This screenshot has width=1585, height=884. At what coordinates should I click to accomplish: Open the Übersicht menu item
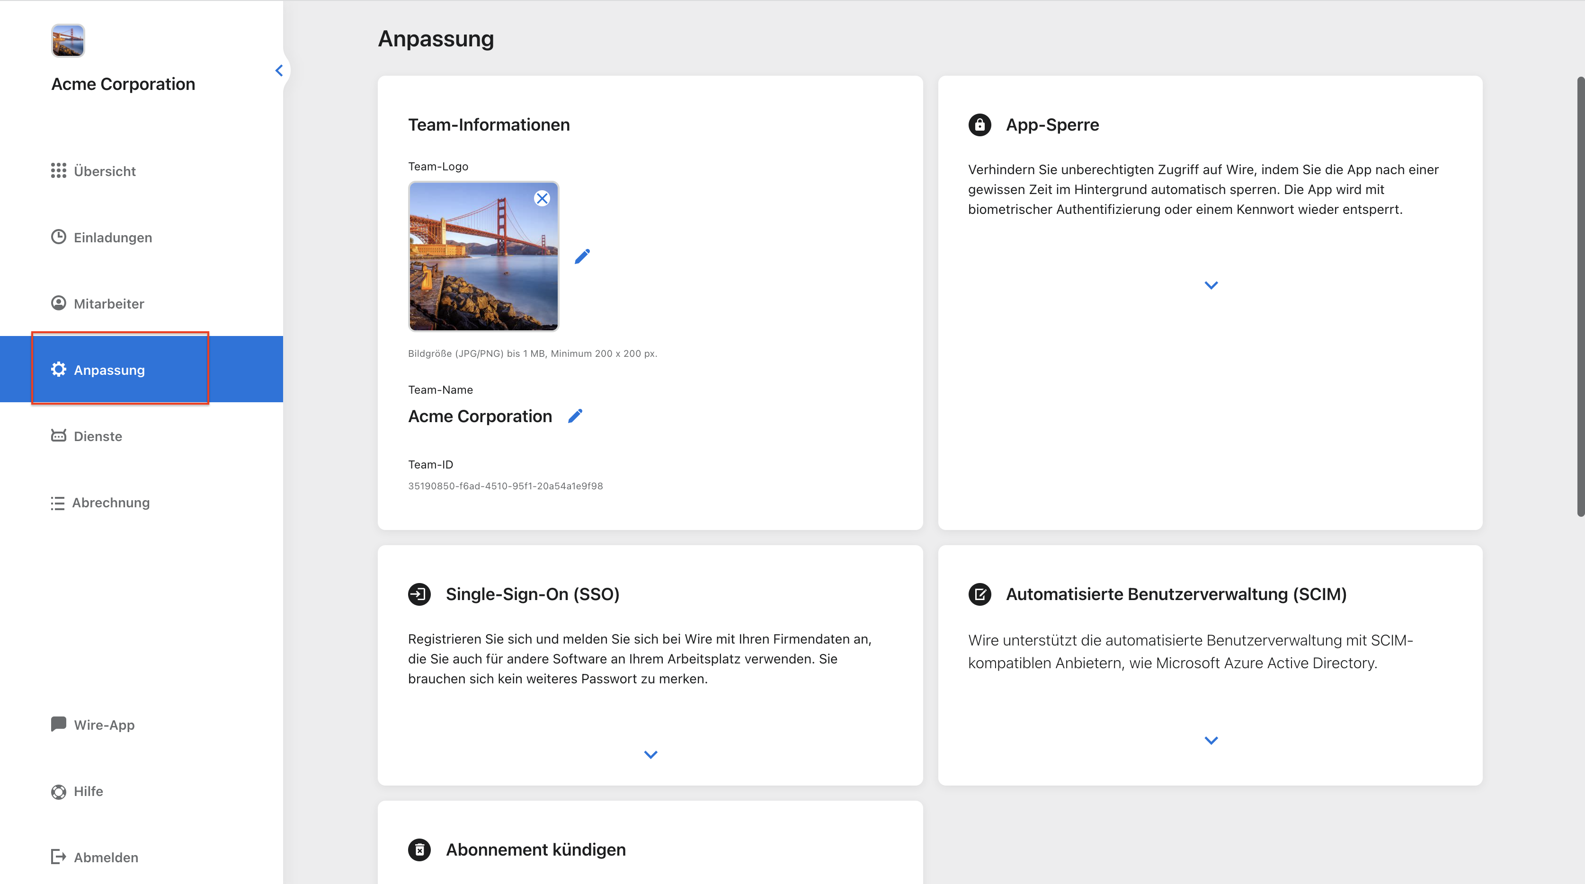[x=142, y=171]
